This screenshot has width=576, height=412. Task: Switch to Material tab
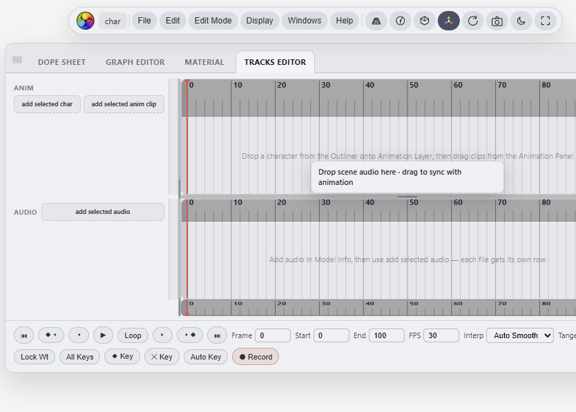[204, 62]
